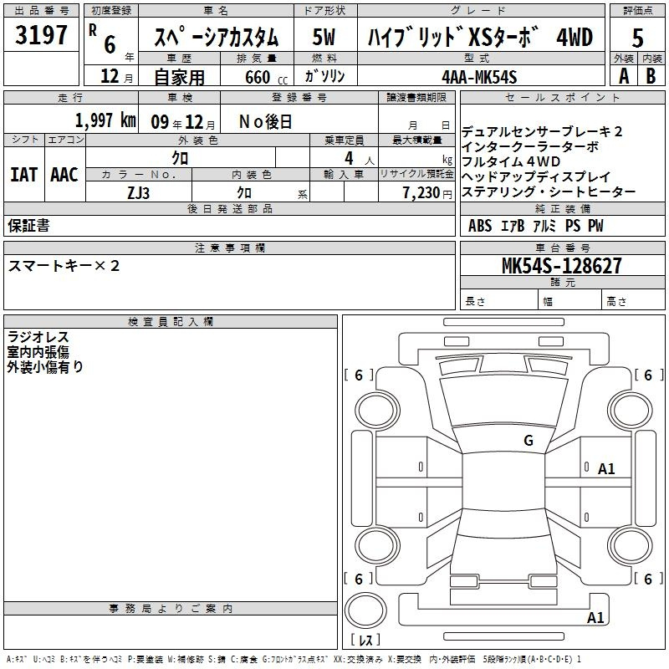Click the interior grade B cell
This screenshot has width=669, height=669.
click(651, 76)
